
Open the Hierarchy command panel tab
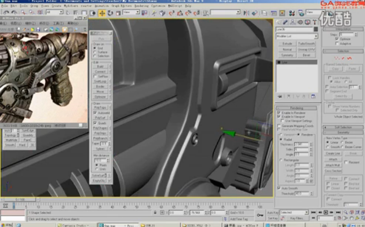[x=293, y=22]
